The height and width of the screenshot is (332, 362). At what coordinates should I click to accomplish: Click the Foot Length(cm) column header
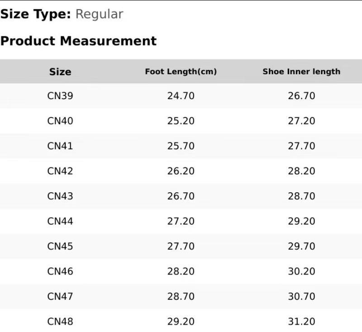181,71
